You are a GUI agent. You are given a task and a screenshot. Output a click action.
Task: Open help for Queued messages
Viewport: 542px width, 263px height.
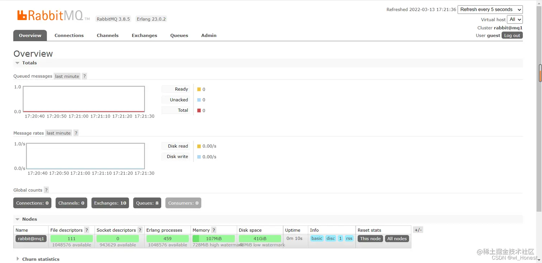click(84, 76)
